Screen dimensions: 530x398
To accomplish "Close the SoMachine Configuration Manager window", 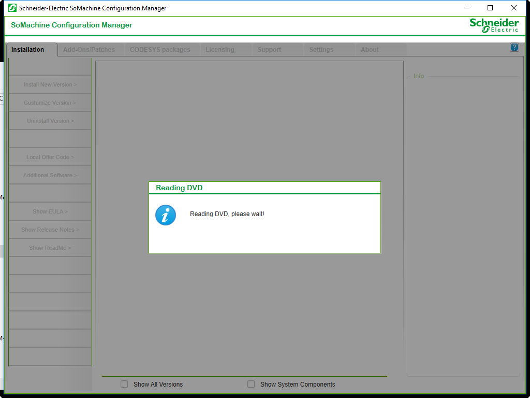I will [x=514, y=8].
